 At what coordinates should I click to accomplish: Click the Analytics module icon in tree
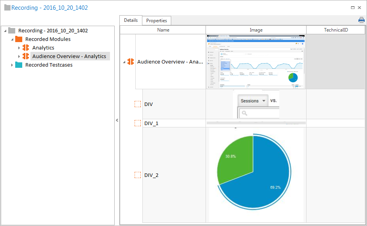(x=26, y=48)
